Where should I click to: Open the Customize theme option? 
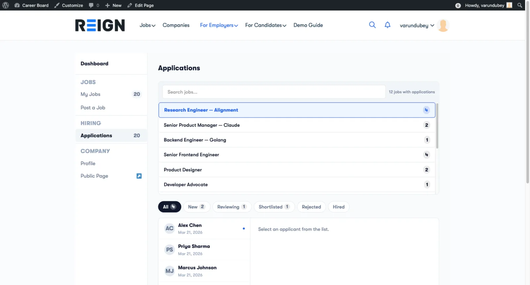tap(69, 5)
